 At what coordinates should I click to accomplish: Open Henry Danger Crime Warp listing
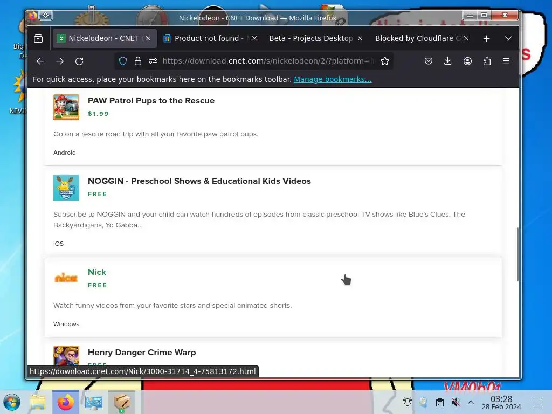pos(142,353)
